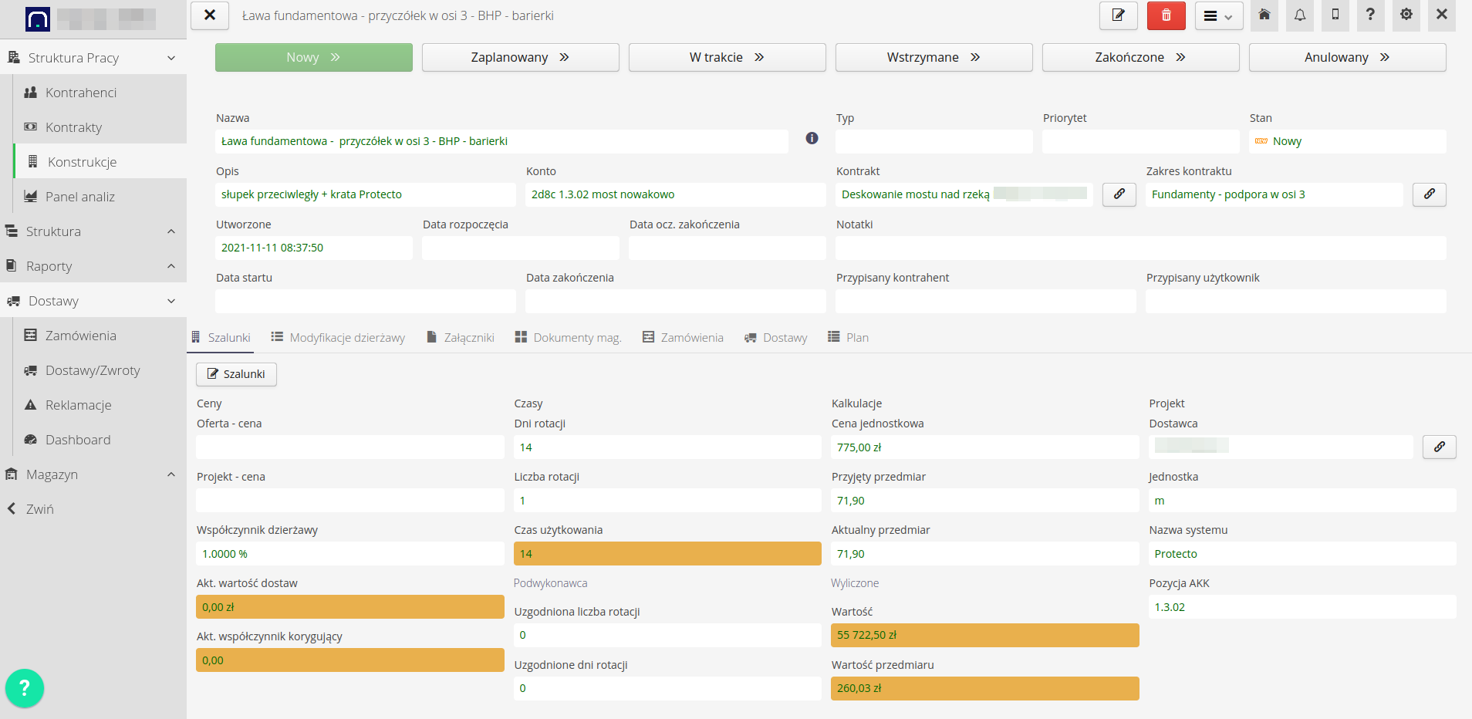Click link icon next to Kontrakt field

tap(1119, 194)
